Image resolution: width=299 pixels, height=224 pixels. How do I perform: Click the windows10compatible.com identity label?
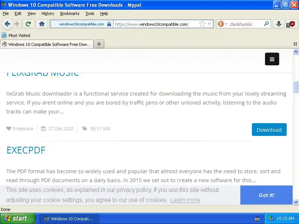pyautogui.click(x=81, y=24)
